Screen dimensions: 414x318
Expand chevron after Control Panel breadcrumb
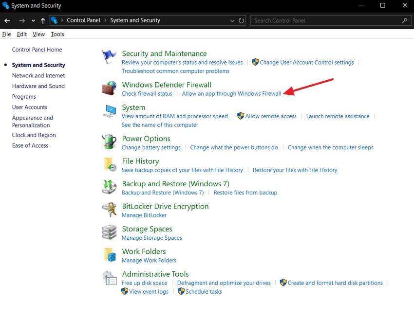point(105,20)
